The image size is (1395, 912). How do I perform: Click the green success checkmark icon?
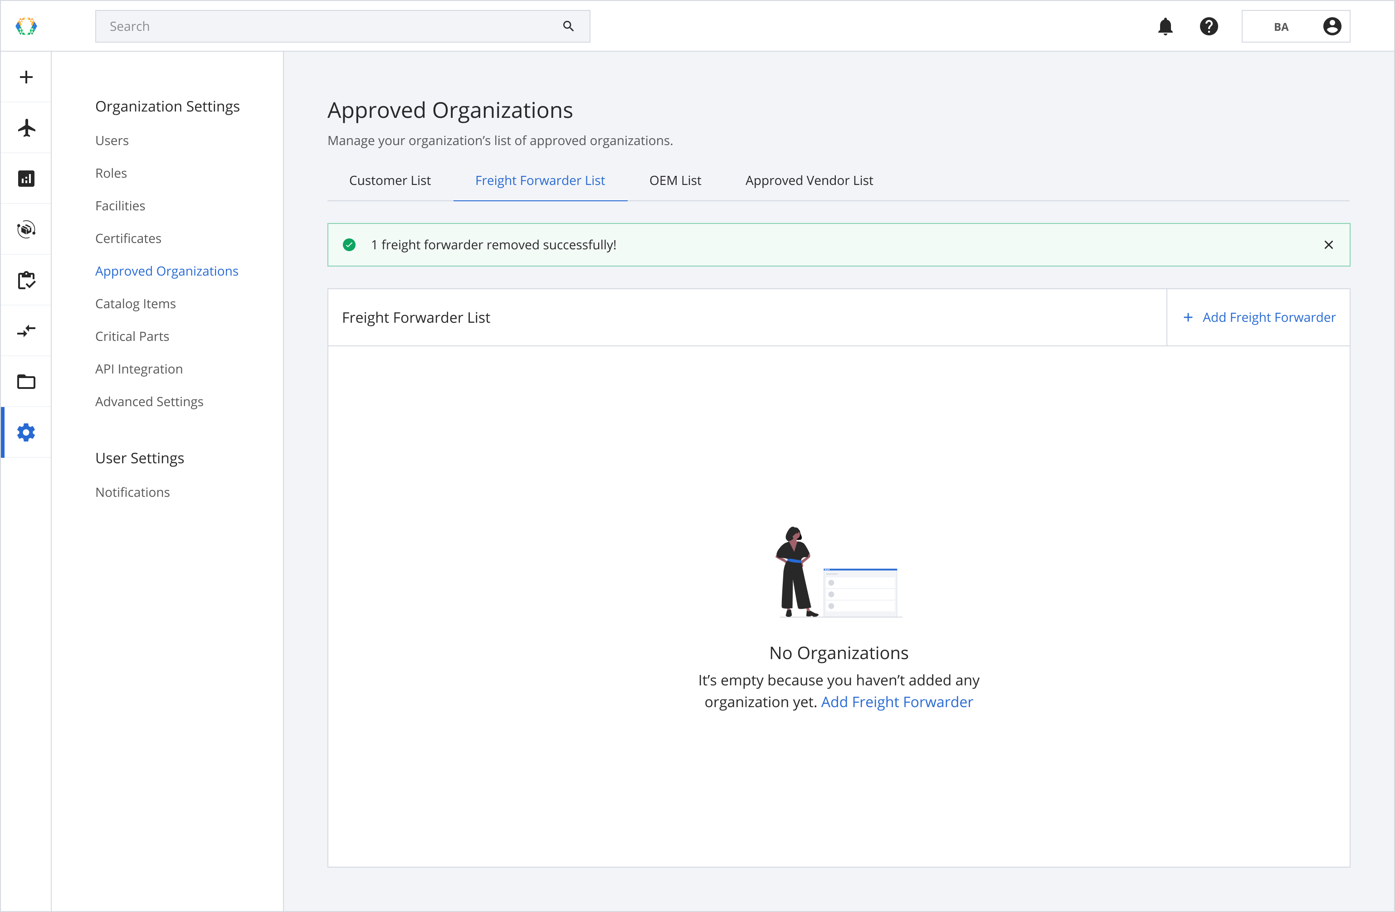coord(349,245)
